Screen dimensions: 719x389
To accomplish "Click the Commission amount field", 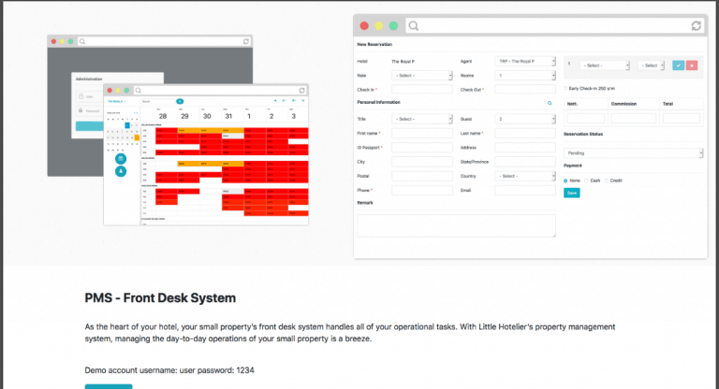I will click(x=633, y=119).
